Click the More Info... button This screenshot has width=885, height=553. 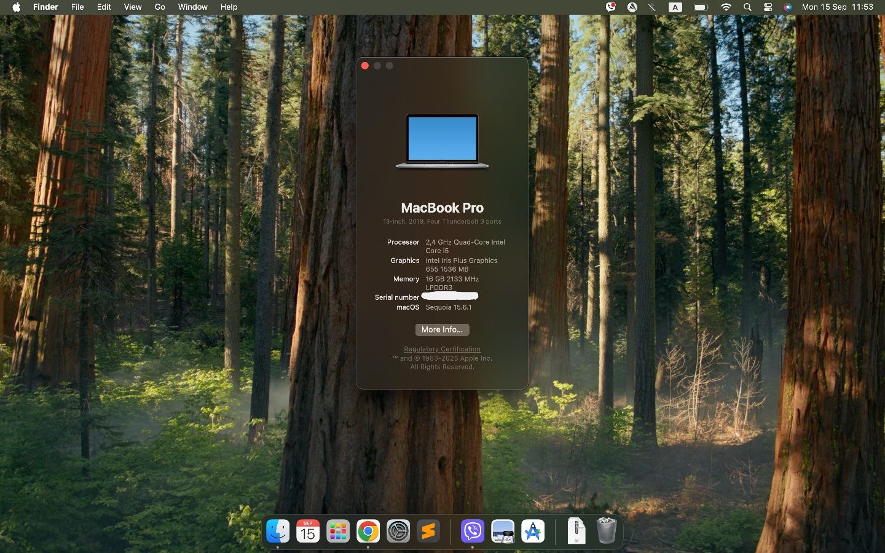442,330
